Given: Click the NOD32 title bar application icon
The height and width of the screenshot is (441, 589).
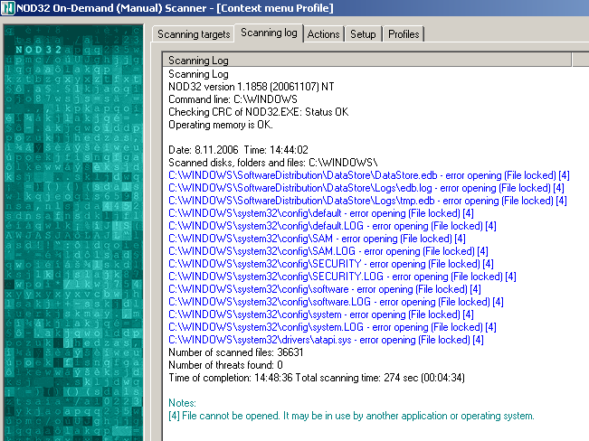Looking at the screenshot, I should tap(8, 8).
